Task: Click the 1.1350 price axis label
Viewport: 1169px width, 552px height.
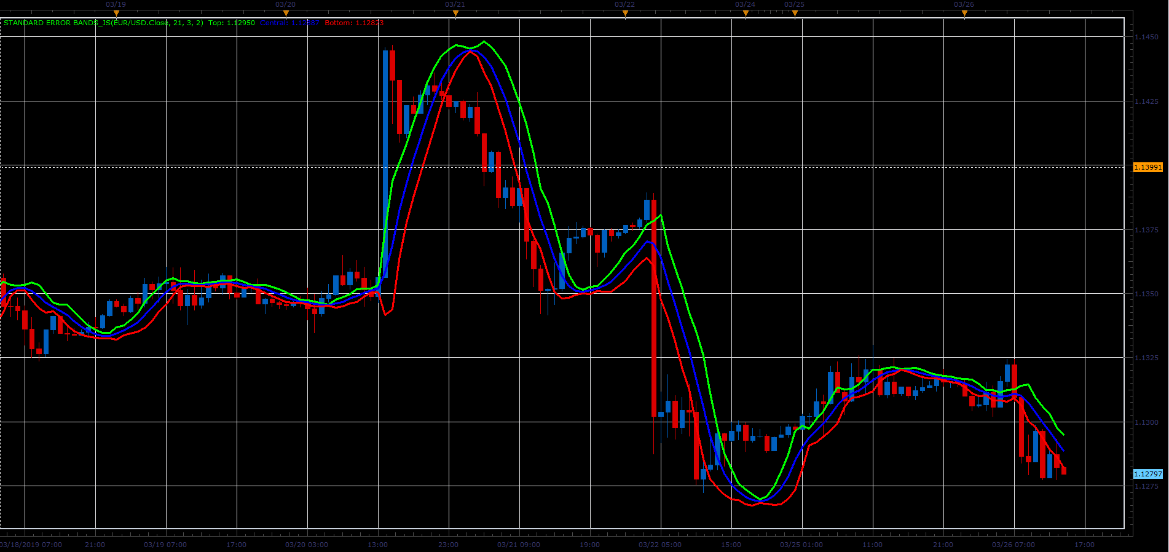Action: (x=1146, y=294)
